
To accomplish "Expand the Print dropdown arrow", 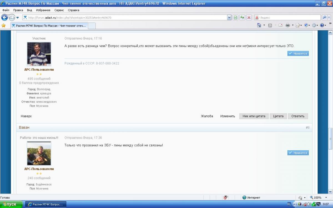I will pyautogui.click(x=292, y=25).
